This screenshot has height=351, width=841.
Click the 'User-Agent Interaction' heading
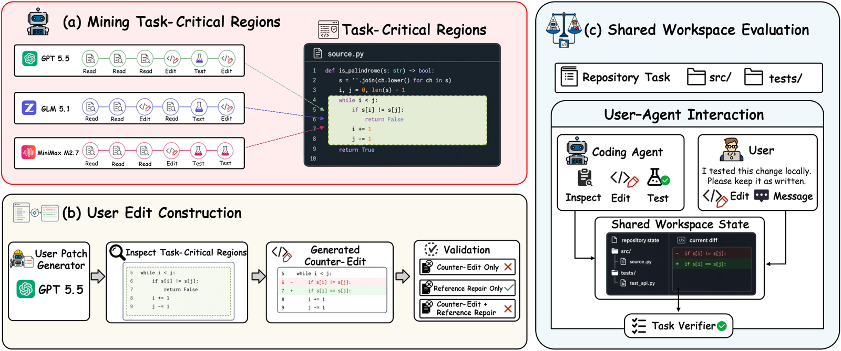(x=684, y=114)
